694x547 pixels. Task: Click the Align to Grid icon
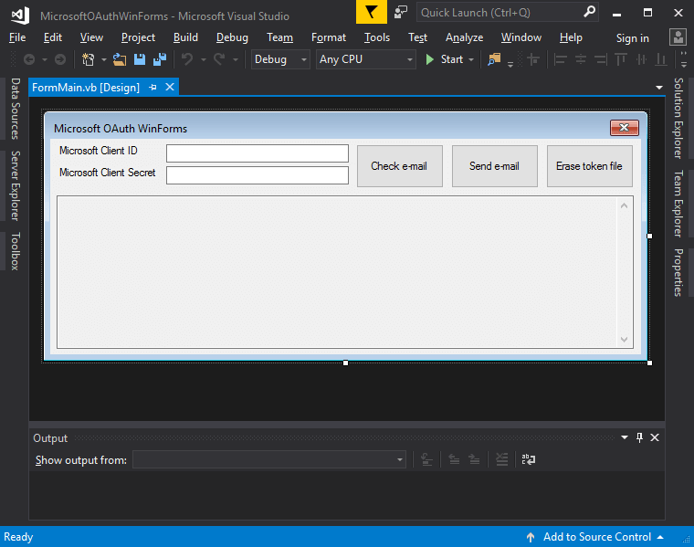point(533,59)
